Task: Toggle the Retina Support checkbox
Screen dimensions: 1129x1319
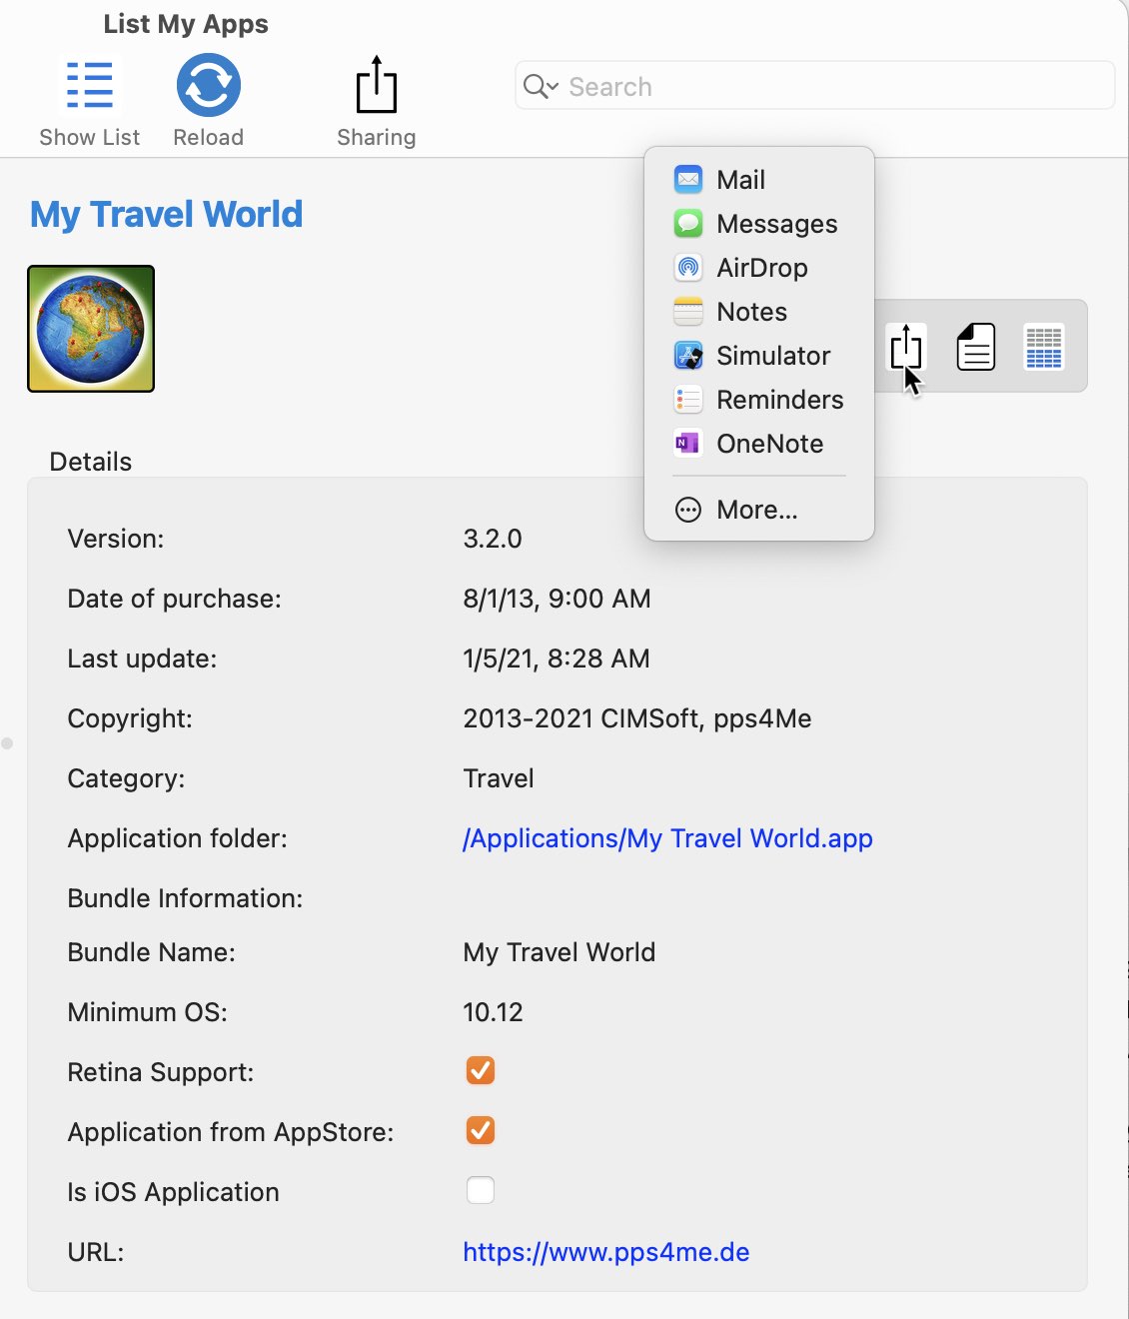Action: point(481,1070)
